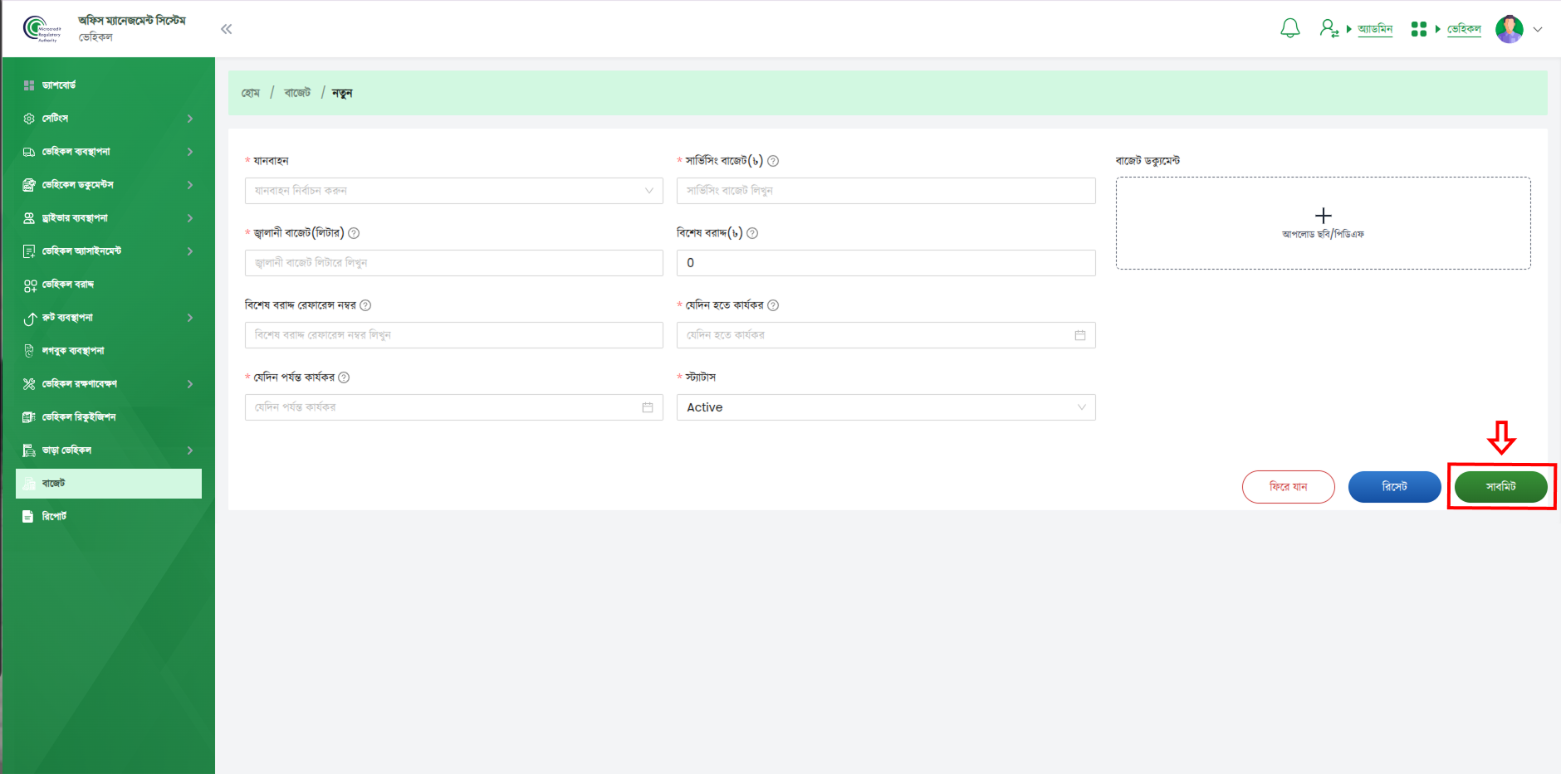The width and height of the screenshot is (1561, 774).
Task: Expand ড্রাইভার ব্যবস্থাপনা sidebar menu
Action: [x=108, y=218]
